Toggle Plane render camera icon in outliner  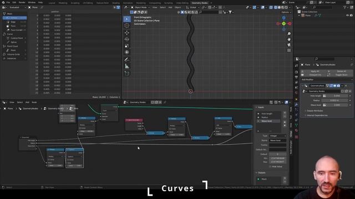click(x=351, y=15)
